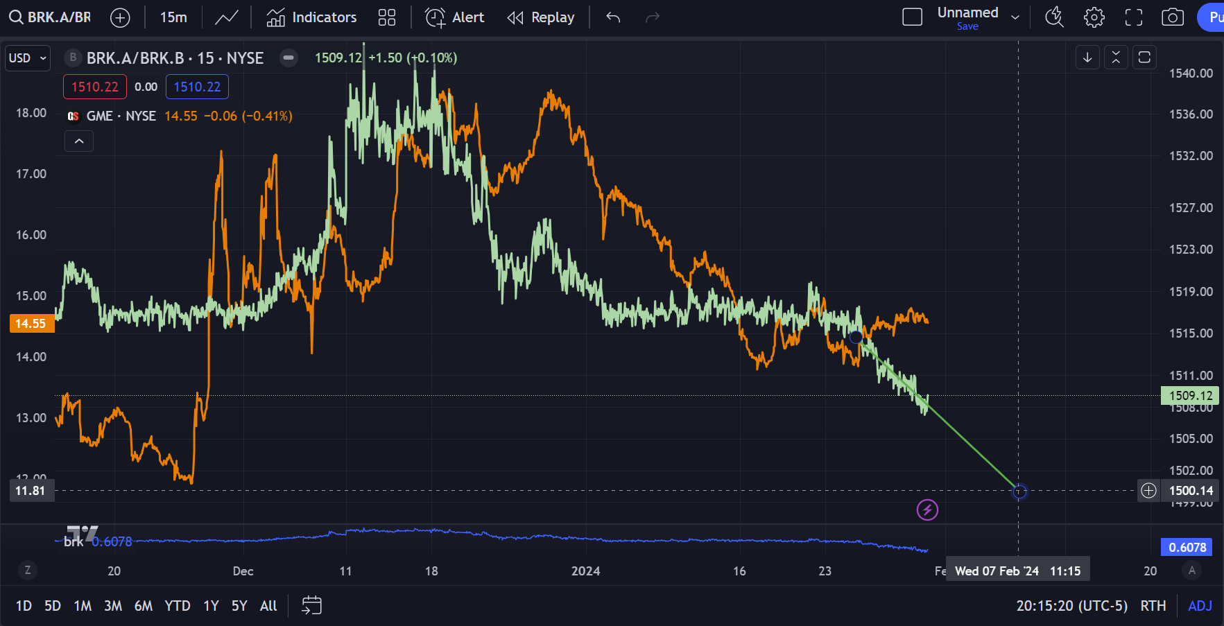Viewport: 1224px width, 626px height.
Task: Enter fullscreen mode
Action: click(x=1134, y=17)
